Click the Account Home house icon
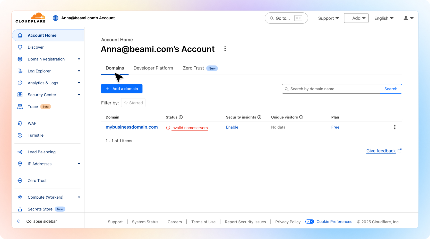The width and height of the screenshot is (430, 239). [20, 35]
